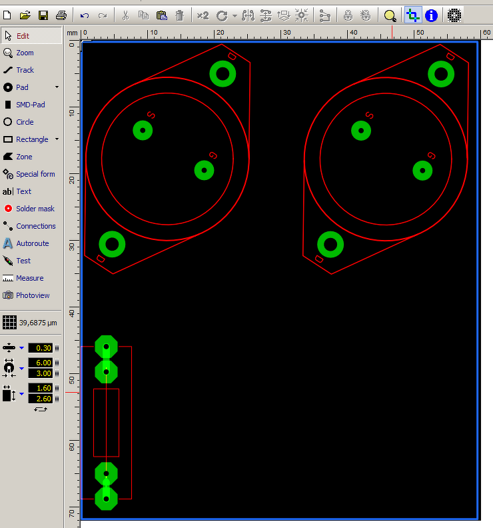Screen dimensions: 493x528
Task: Select the Track tool
Action: tap(31, 70)
